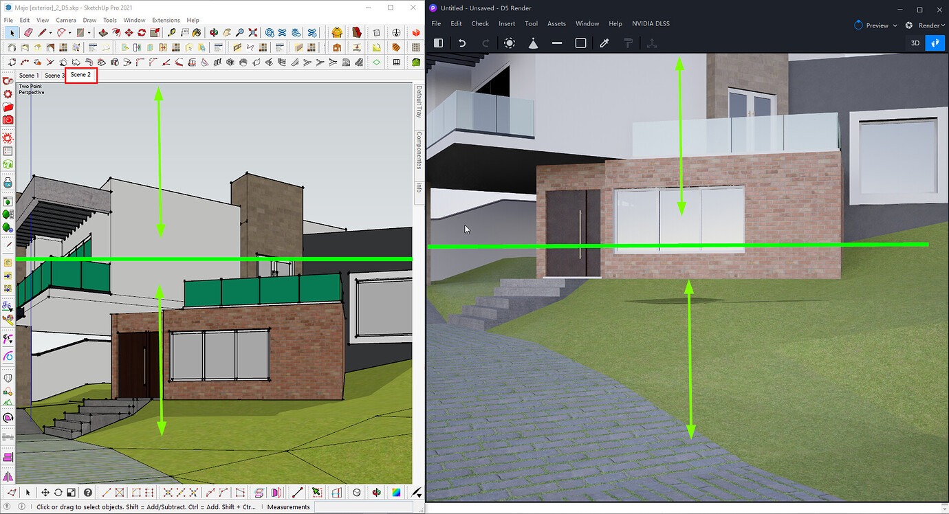Click the Undo icon in D5 Render
This screenshot has width=949, height=514.
[461, 43]
